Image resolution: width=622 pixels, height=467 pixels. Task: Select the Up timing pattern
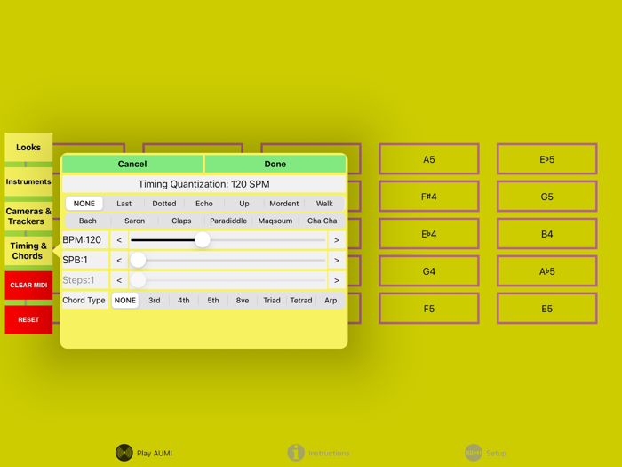pyautogui.click(x=244, y=204)
